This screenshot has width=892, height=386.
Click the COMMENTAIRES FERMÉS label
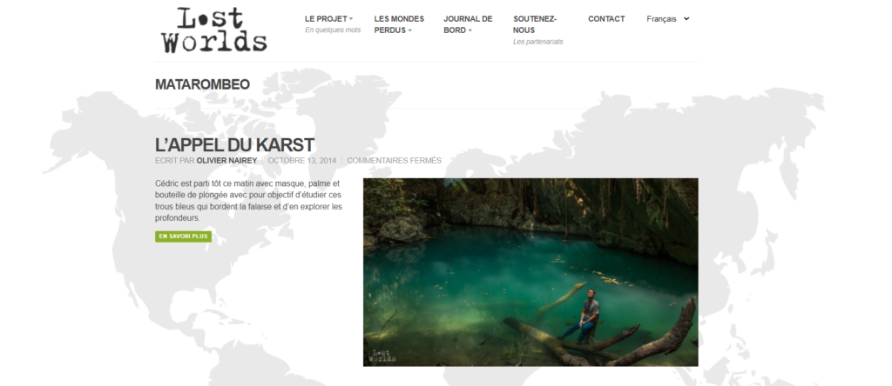point(395,161)
